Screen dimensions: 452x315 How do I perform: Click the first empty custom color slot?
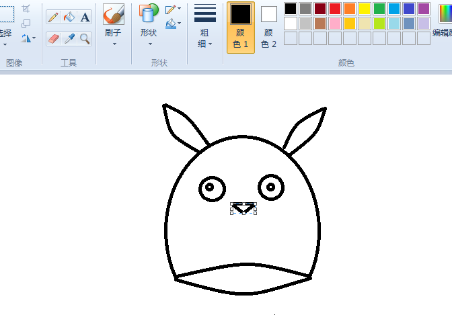291,38
